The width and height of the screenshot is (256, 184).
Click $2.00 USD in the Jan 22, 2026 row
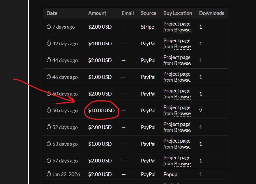(x=100, y=174)
